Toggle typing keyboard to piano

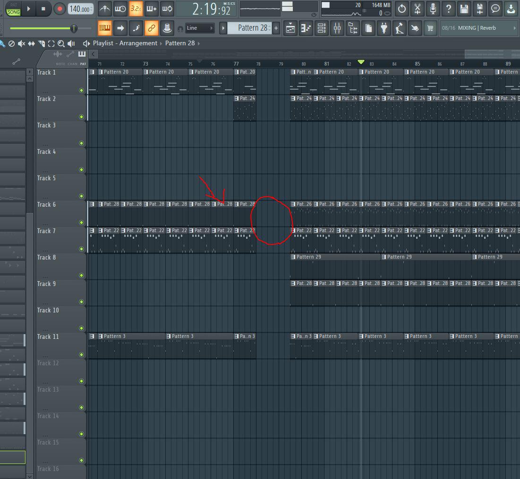104,28
